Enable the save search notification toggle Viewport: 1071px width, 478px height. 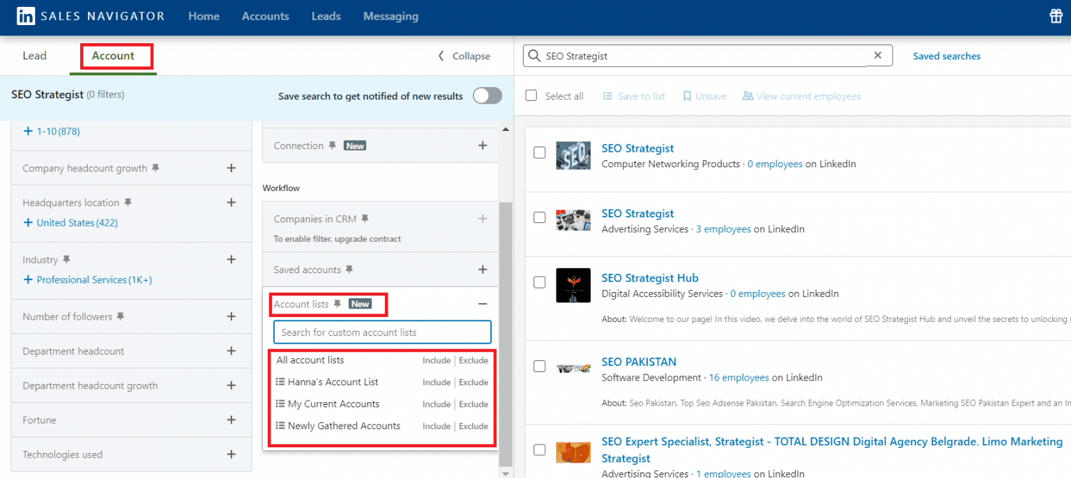pos(487,95)
